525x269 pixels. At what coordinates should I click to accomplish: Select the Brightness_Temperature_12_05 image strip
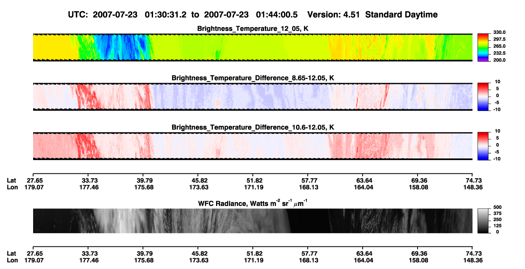[252, 47]
